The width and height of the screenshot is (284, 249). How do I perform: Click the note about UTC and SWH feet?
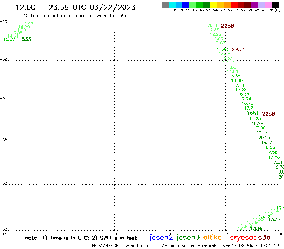pyautogui.click(x=81, y=238)
